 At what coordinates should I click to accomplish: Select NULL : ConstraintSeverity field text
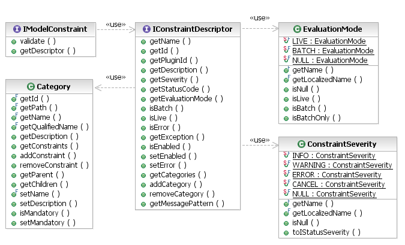(334, 194)
